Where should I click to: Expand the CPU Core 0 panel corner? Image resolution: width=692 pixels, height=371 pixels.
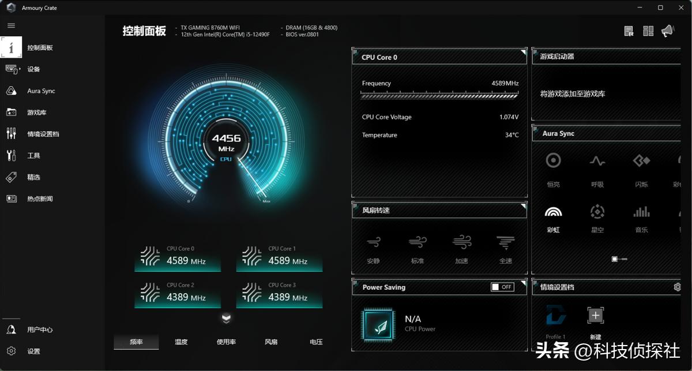(523, 53)
